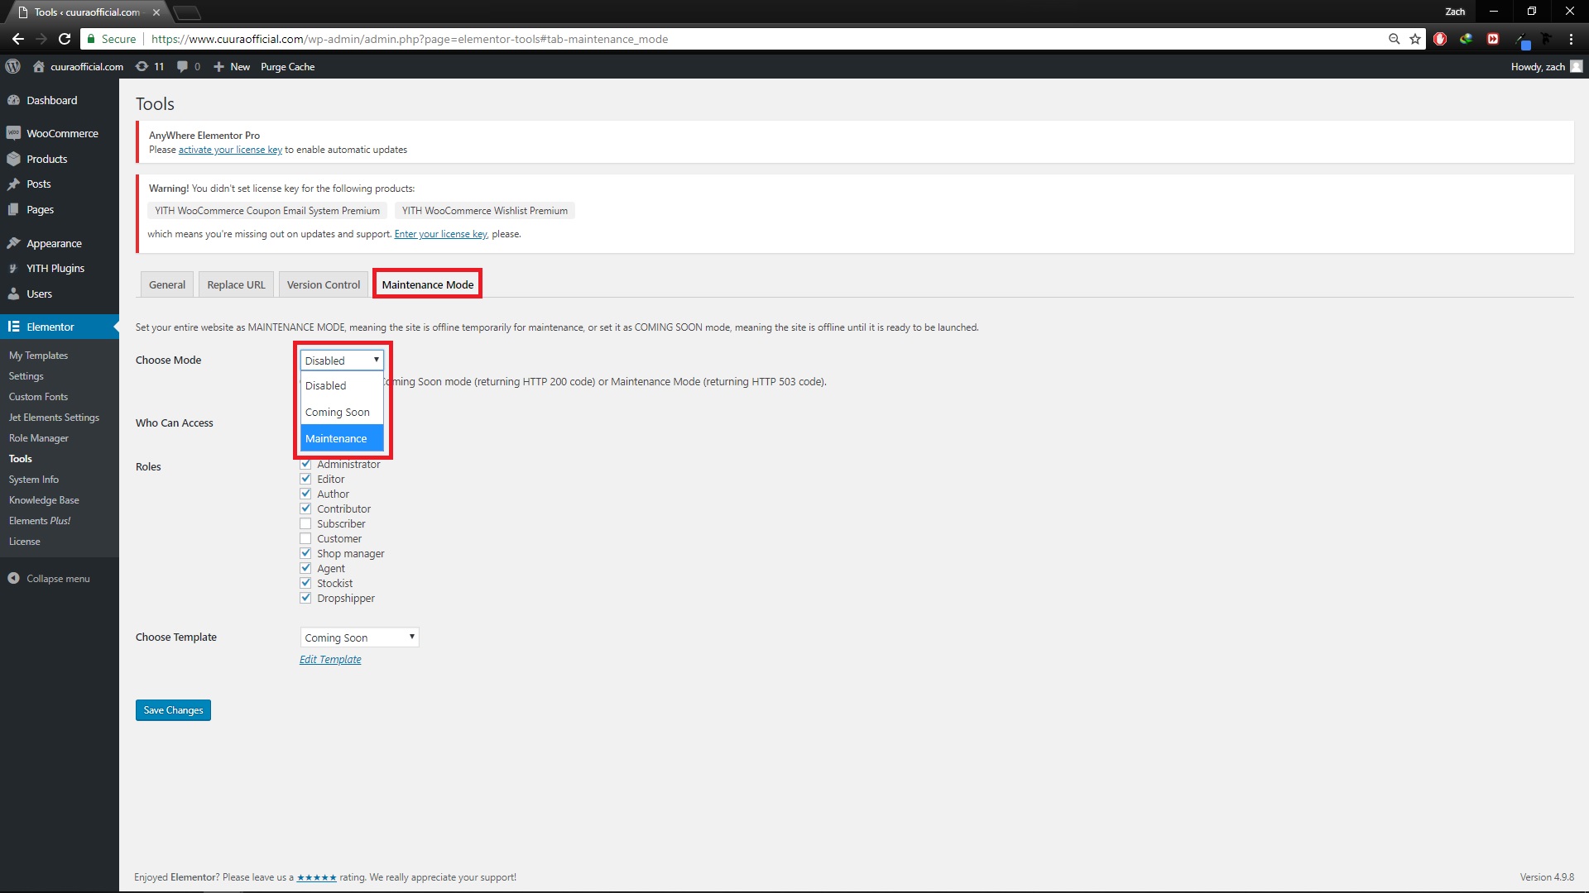Switch to the Version Control tab

324,284
